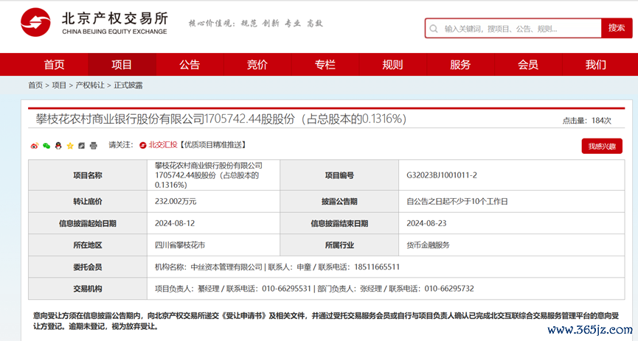Click the bold 意向受让方 notice paragraph
638x341 pixels.
click(326, 320)
